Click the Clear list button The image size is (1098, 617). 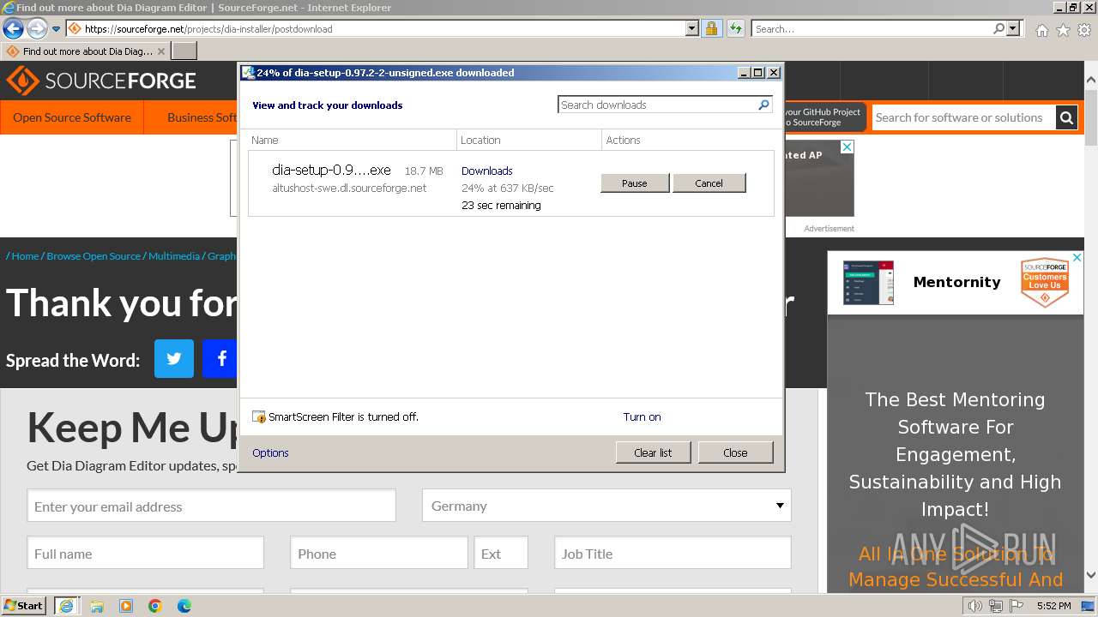click(653, 452)
